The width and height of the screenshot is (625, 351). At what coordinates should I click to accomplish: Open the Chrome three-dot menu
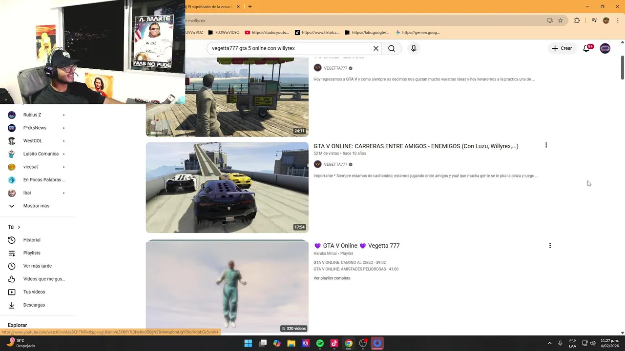(617, 20)
